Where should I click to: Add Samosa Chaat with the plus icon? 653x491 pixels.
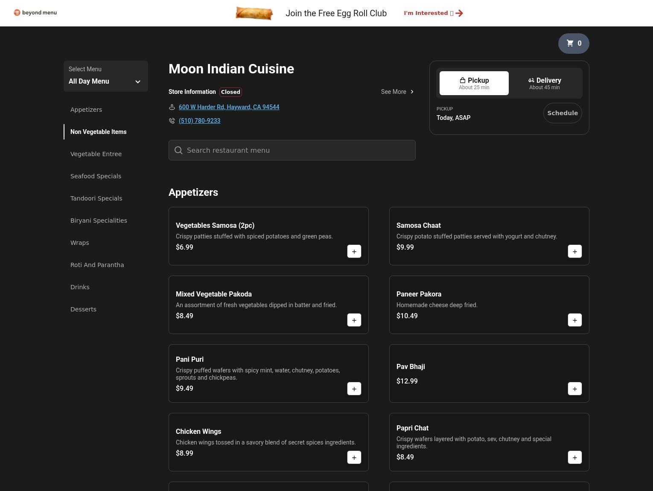[x=574, y=252]
